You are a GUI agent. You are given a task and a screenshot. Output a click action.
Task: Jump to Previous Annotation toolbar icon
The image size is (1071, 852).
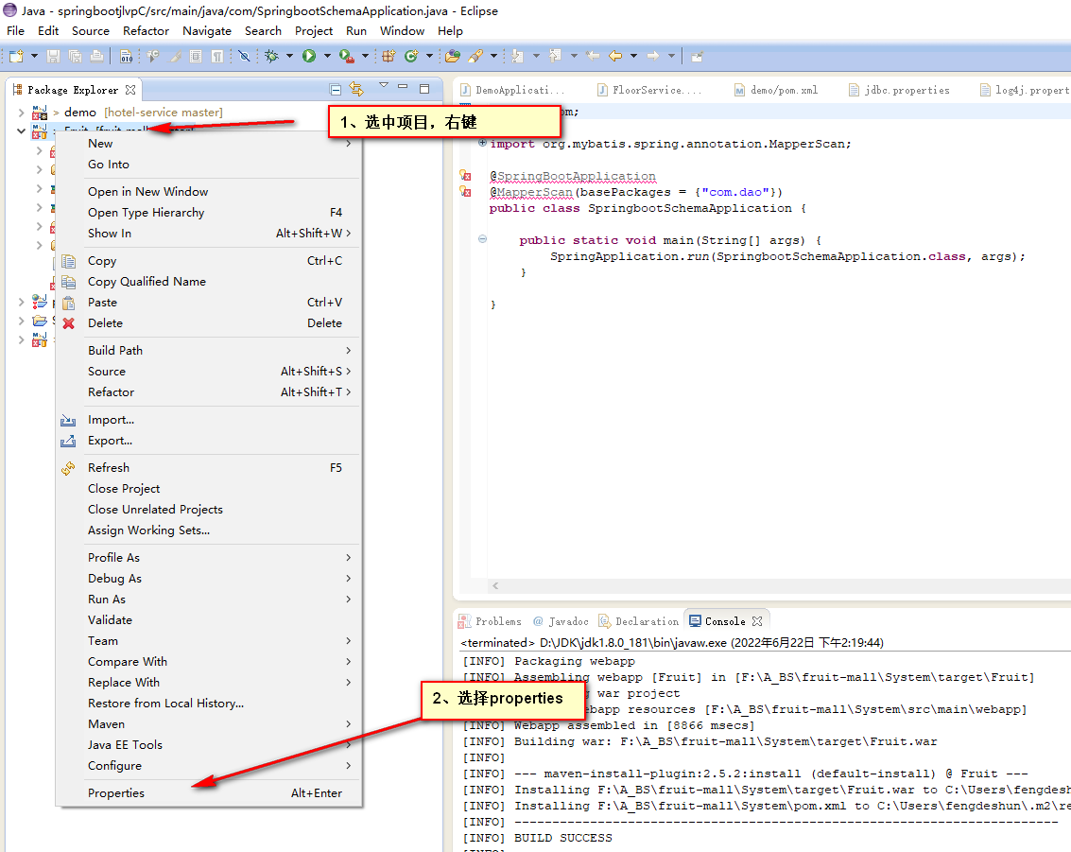555,56
